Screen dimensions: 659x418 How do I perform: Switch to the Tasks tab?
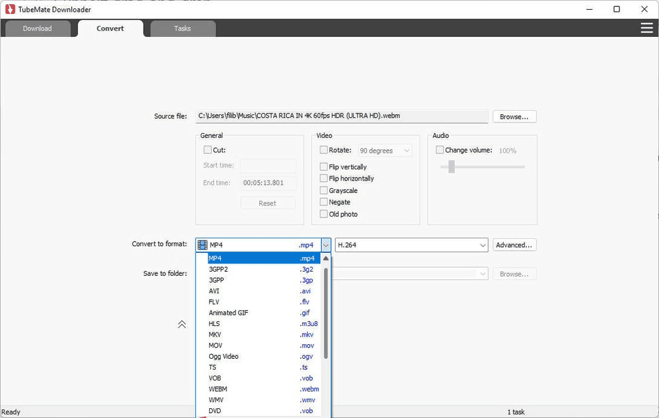tap(182, 29)
